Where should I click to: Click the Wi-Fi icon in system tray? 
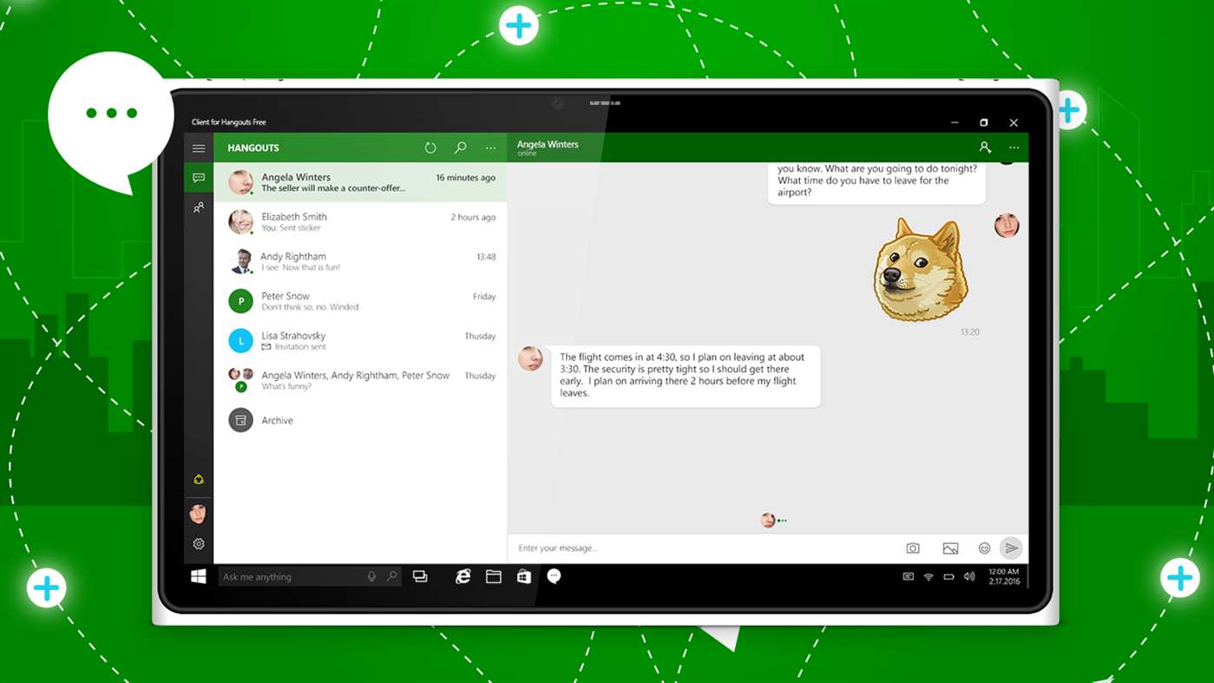point(929,576)
